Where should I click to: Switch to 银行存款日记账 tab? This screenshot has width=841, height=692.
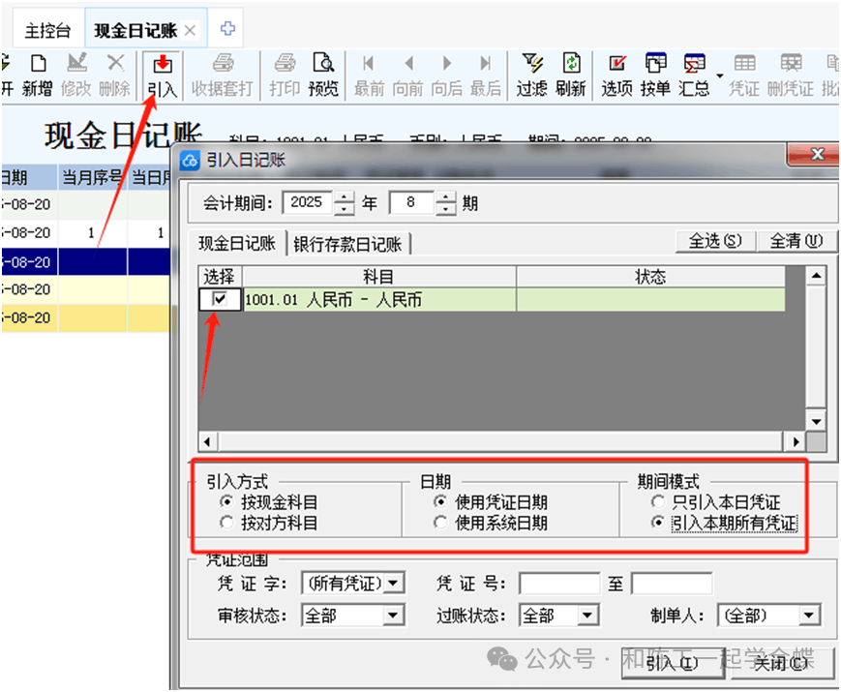350,244
